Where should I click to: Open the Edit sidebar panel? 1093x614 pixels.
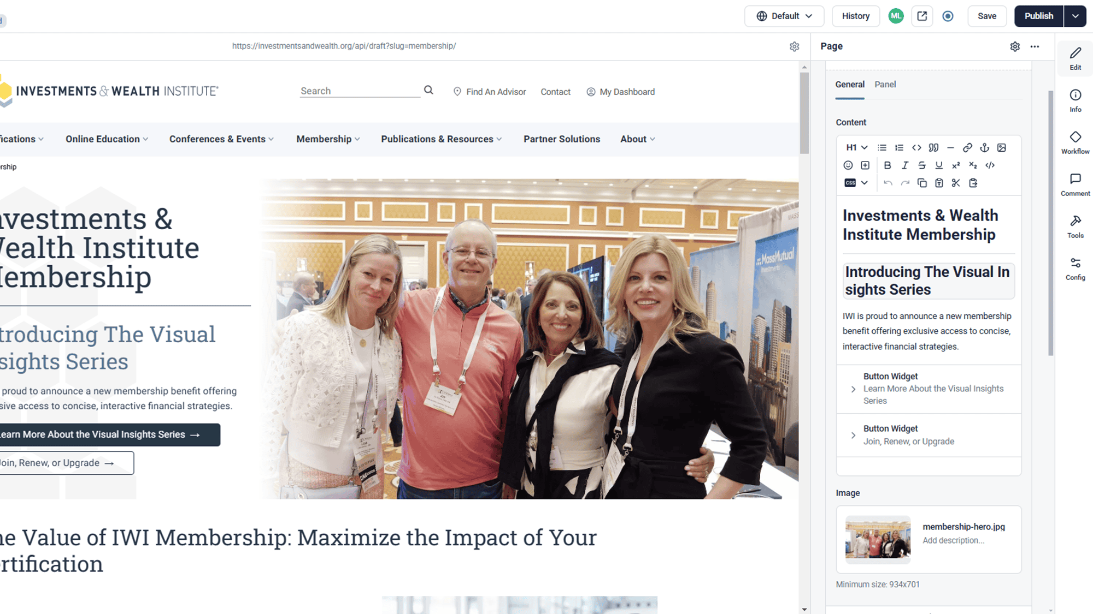pos(1075,59)
